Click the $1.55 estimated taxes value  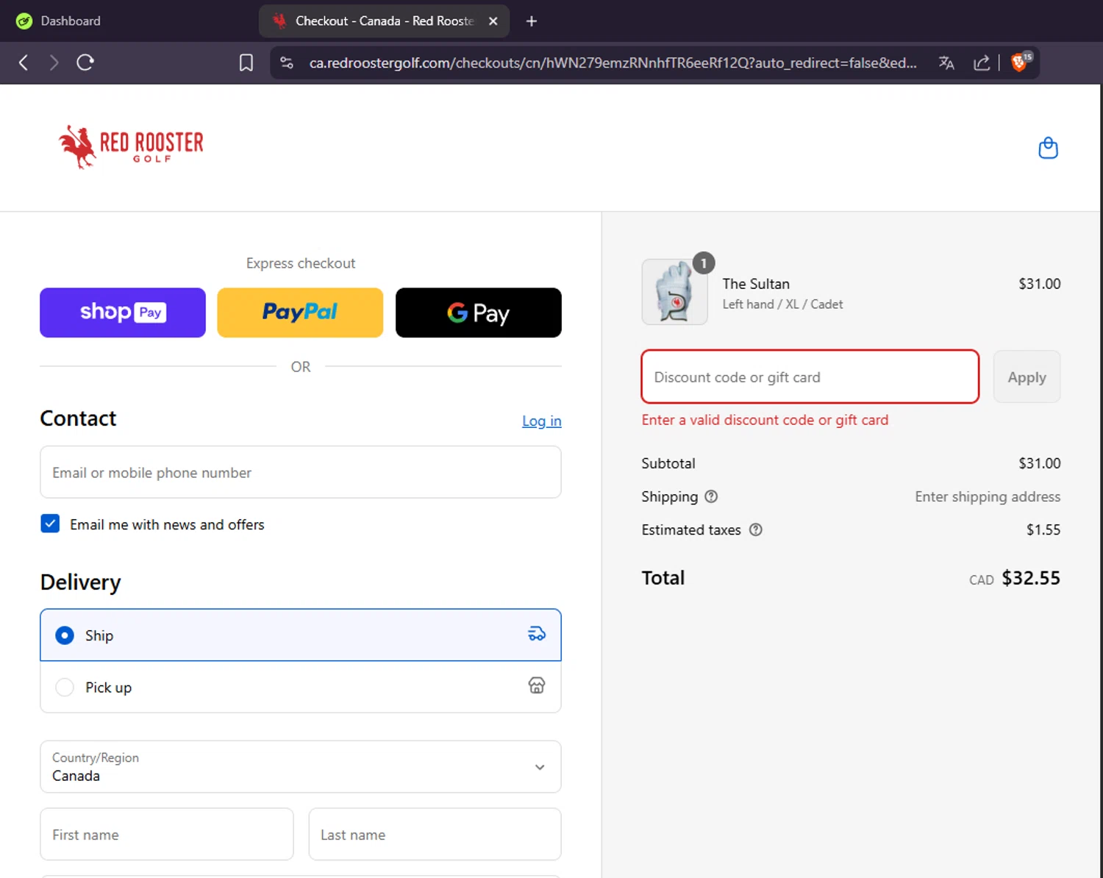point(1043,529)
